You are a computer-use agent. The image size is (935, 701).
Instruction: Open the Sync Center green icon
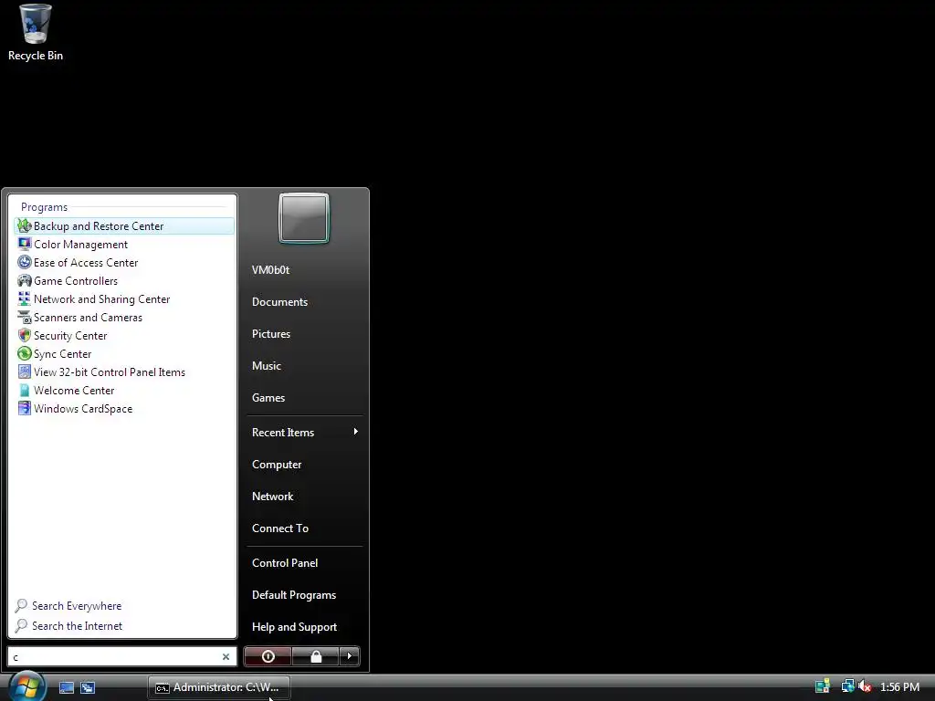25,354
